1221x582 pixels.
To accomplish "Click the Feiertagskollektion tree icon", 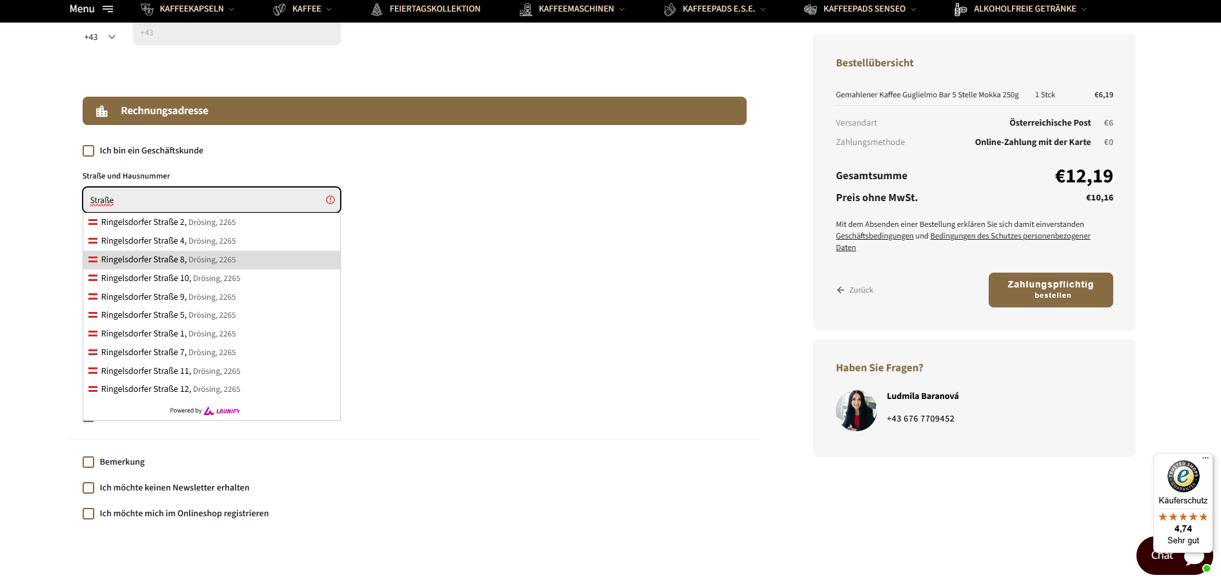I will click(x=377, y=9).
